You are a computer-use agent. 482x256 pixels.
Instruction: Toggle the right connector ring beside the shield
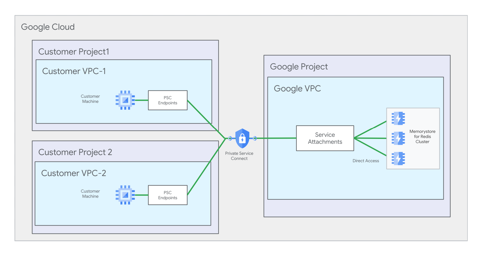[255, 138]
